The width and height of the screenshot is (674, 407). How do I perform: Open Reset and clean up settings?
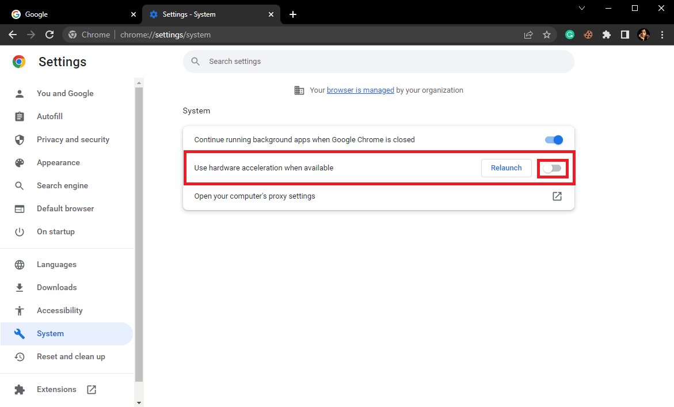coord(67,357)
